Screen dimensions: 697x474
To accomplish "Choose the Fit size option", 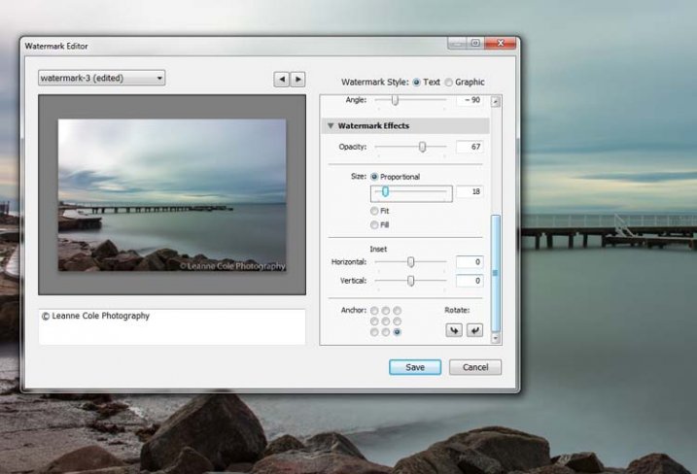I will [374, 211].
